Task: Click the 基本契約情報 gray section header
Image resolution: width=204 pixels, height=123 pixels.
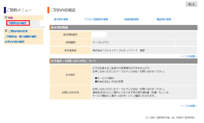Action: (123, 28)
